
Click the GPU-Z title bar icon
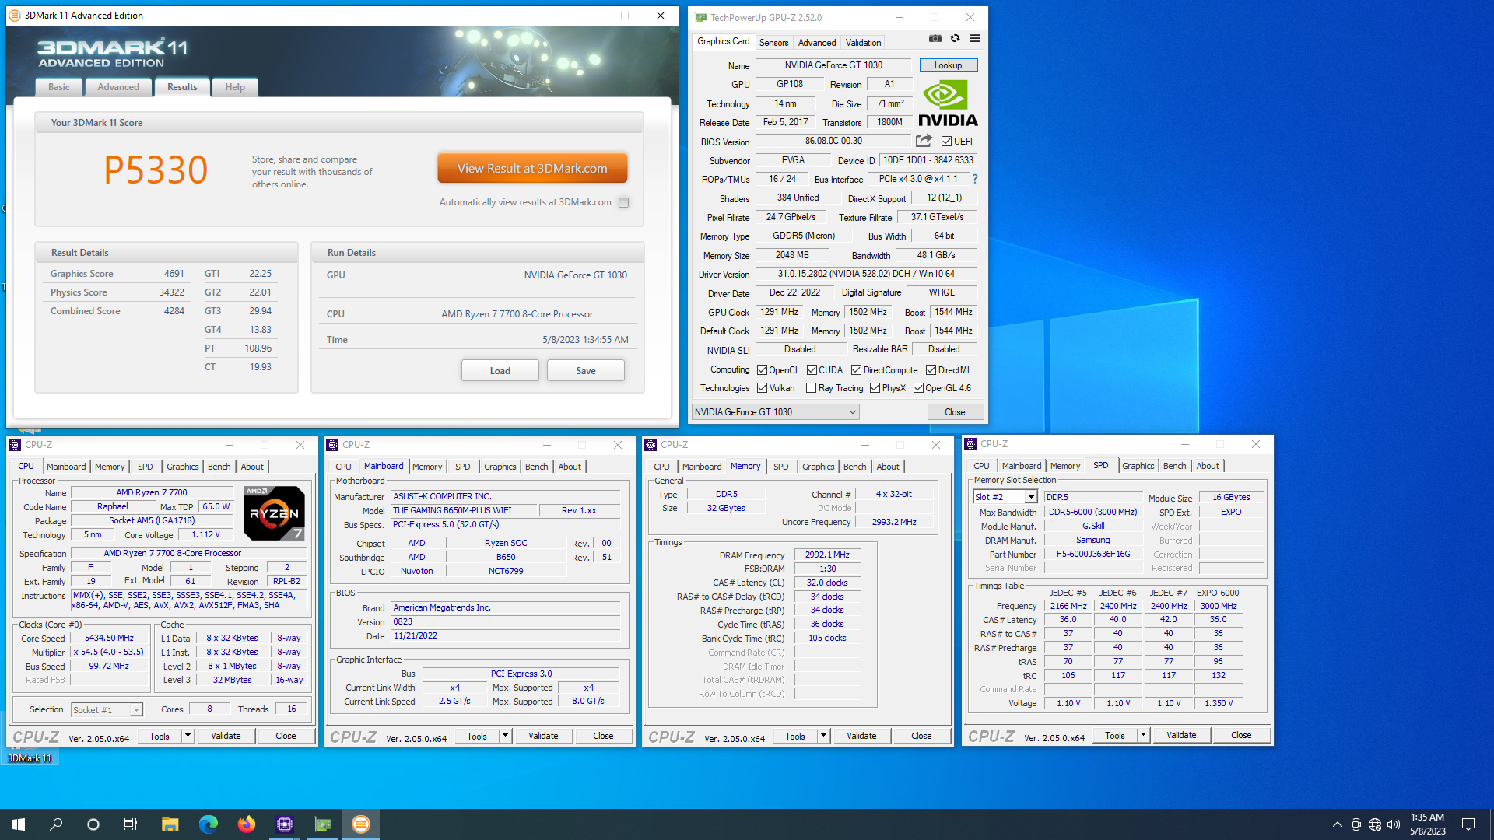[700, 17]
